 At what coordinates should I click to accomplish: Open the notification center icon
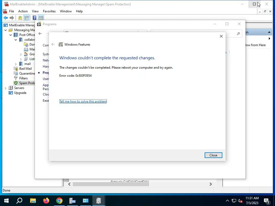(267, 201)
